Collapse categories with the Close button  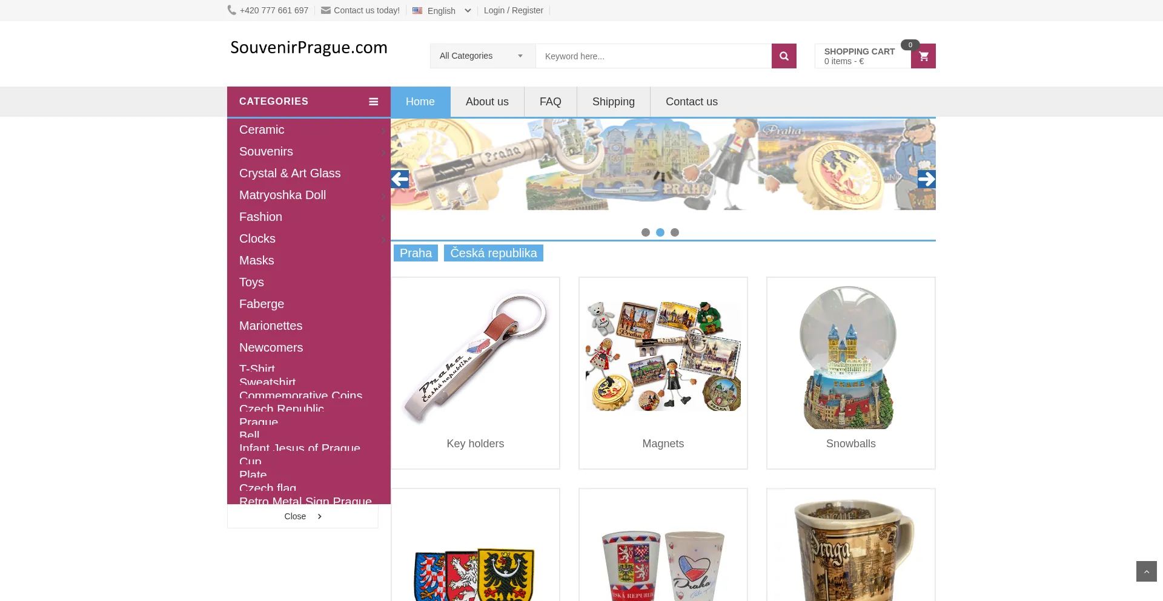303,516
